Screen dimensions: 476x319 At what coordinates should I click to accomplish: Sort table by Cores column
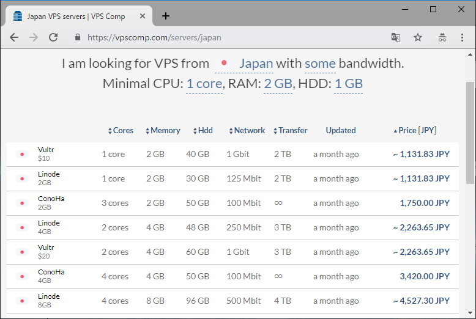pyautogui.click(x=121, y=130)
